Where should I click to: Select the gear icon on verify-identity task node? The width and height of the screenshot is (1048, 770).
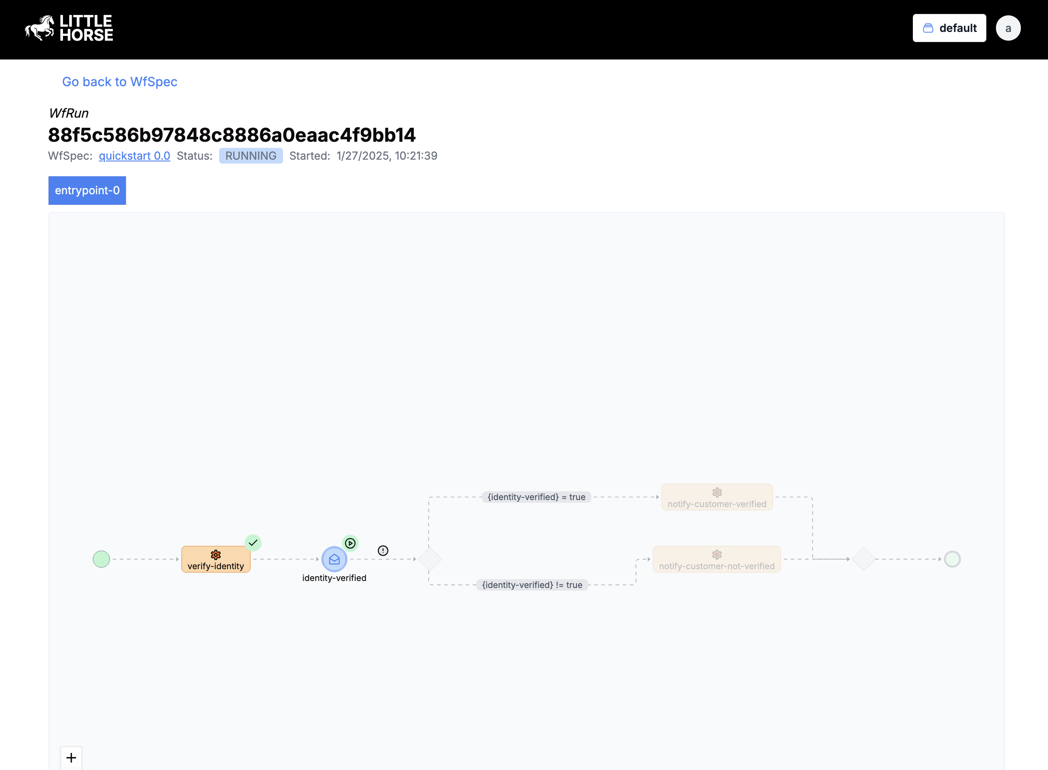216,555
